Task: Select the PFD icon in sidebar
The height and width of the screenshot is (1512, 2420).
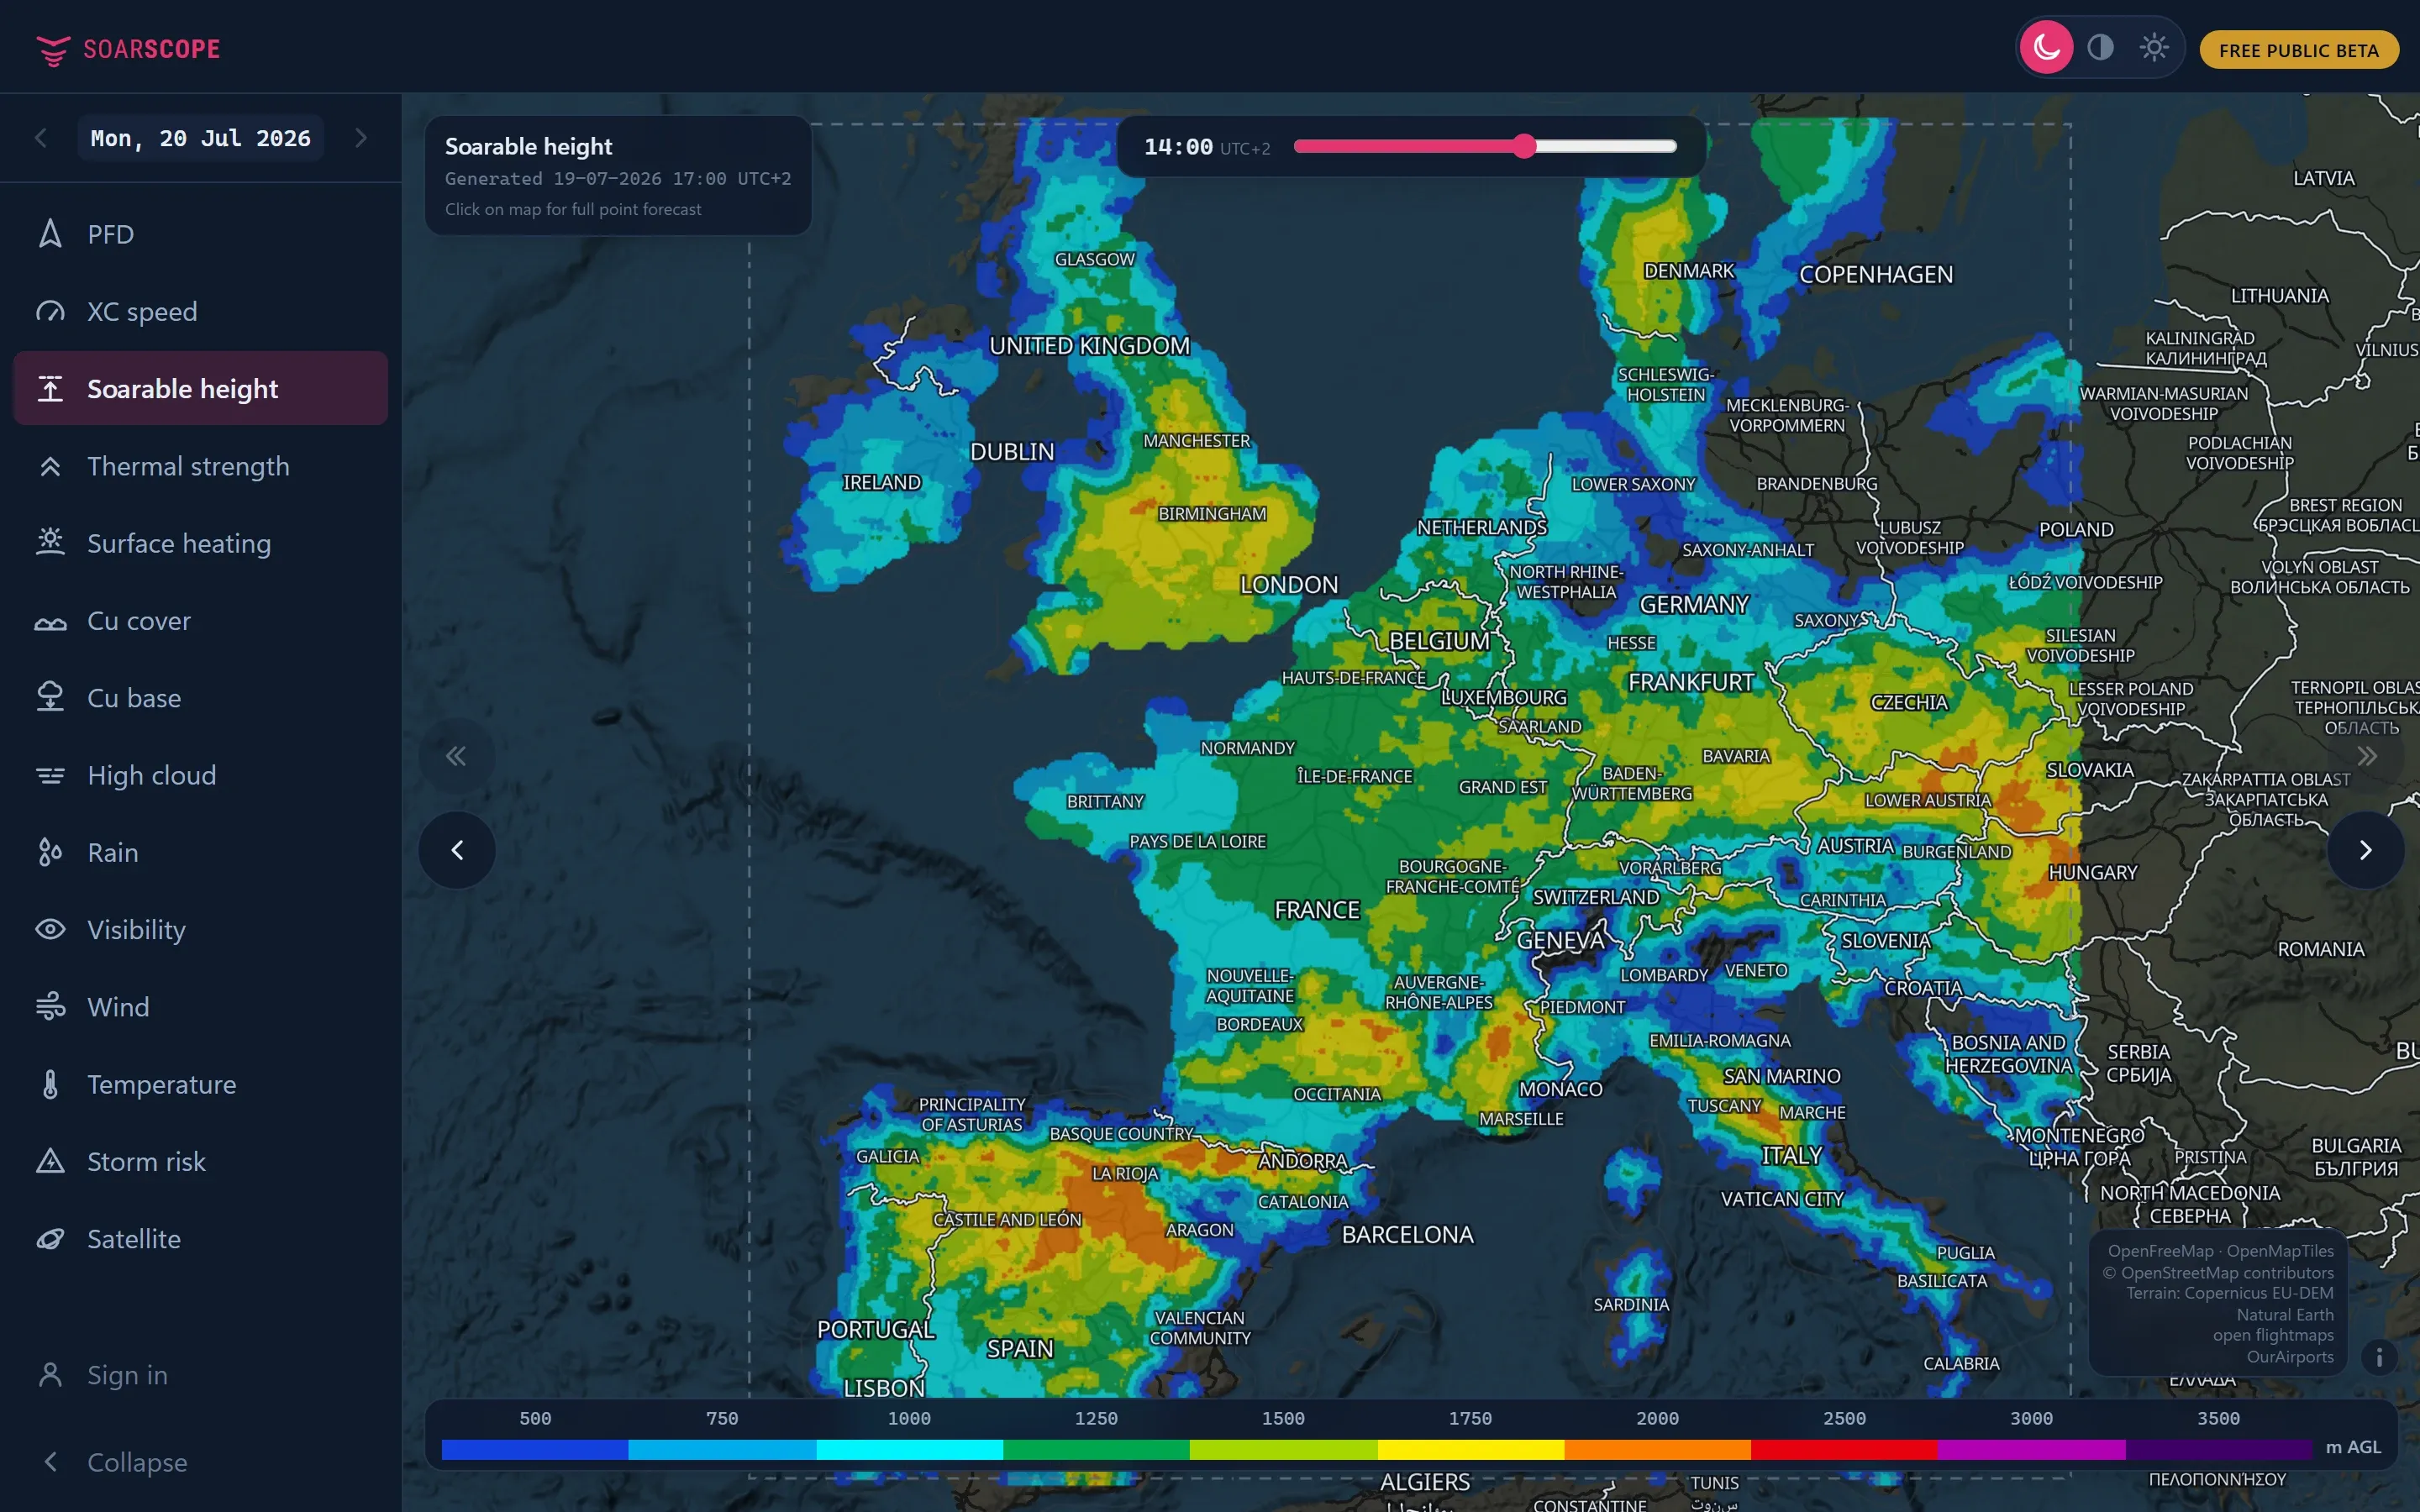Action: (50, 234)
